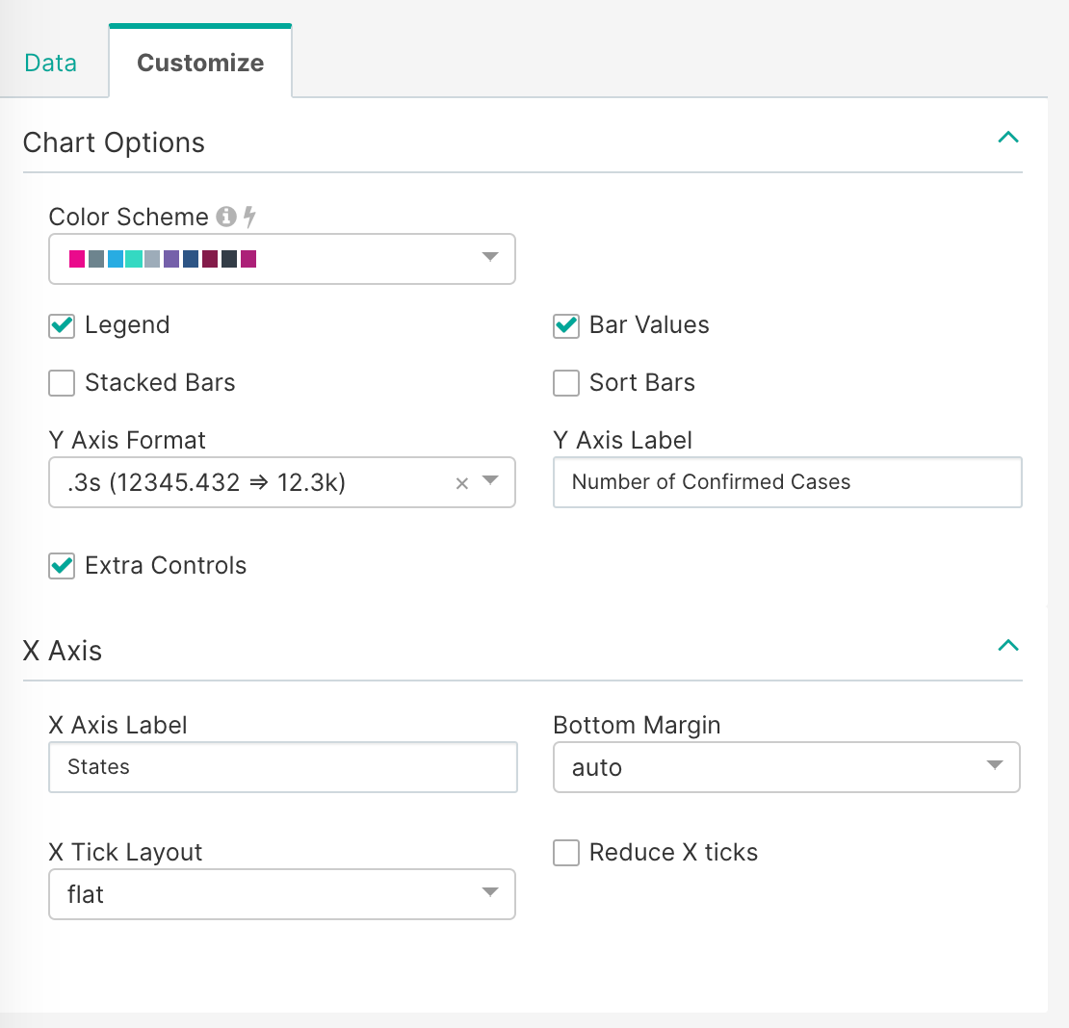Click the X Axis Label field containing States
Screen dimensions: 1069x1028
(x=282, y=767)
